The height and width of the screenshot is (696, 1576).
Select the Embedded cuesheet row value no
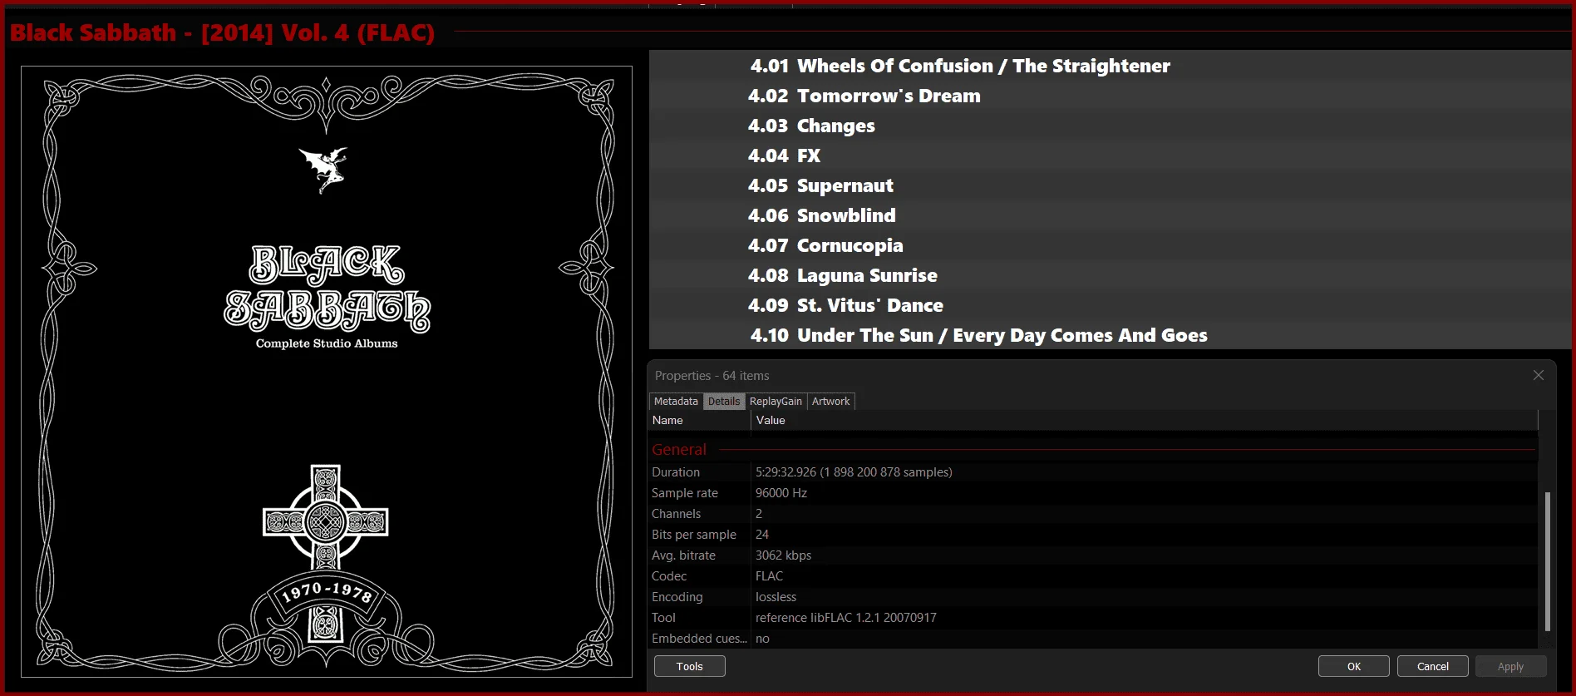[x=762, y=638]
